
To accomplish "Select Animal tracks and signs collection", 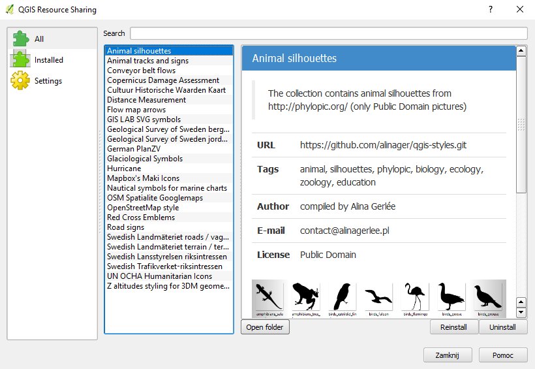I will point(169,61).
